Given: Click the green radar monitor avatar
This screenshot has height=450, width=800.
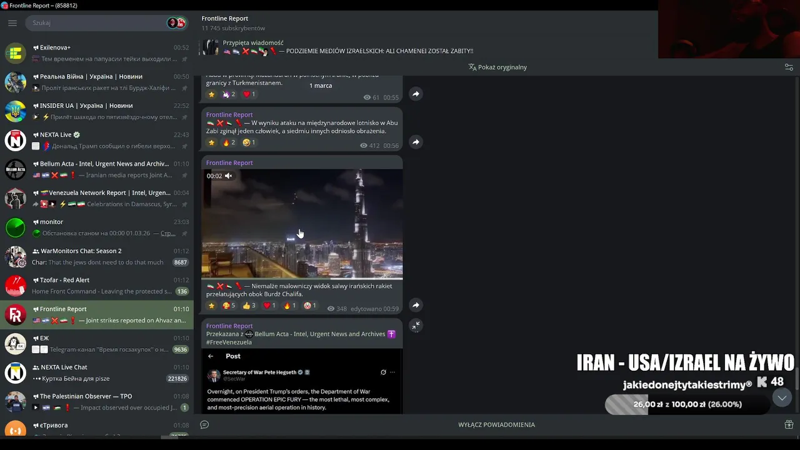Looking at the screenshot, I should [x=15, y=227].
